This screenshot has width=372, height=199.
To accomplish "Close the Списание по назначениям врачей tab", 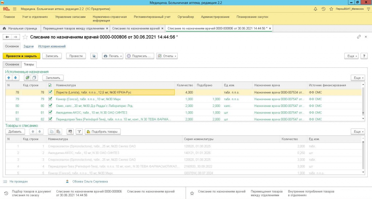I will [162, 28].
